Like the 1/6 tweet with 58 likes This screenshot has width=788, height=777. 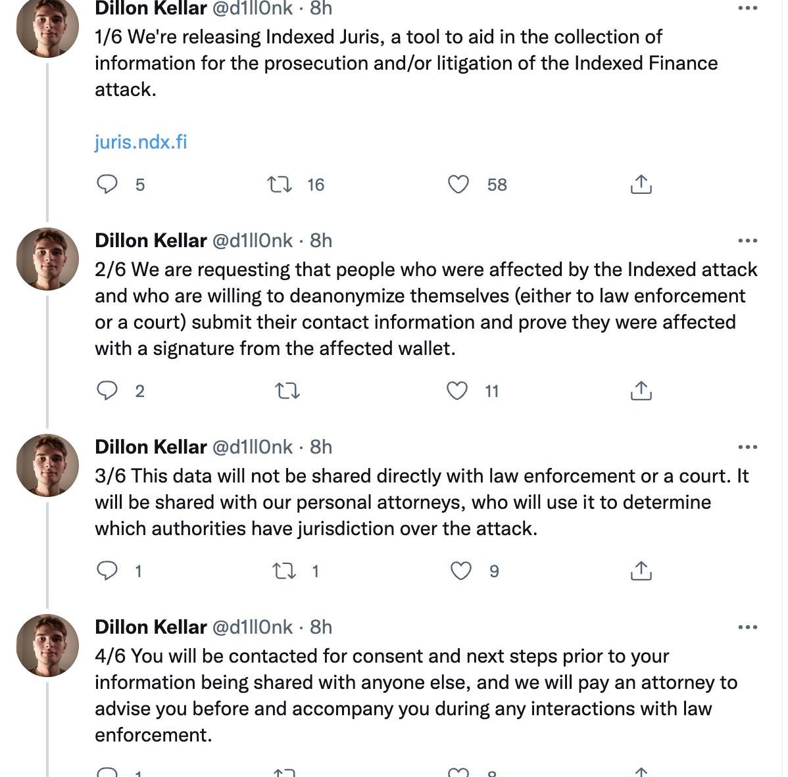pyautogui.click(x=458, y=185)
